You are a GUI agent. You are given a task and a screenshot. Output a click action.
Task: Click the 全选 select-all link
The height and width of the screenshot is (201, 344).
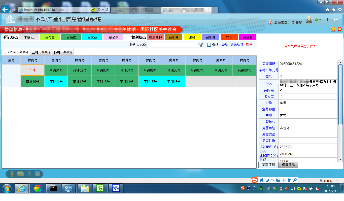pyautogui.click(x=225, y=45)
